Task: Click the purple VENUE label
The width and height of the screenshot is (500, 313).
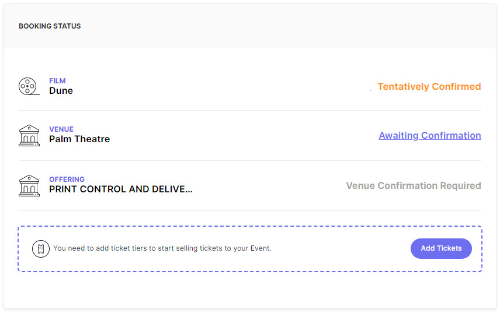Action: click(x=61, y=129)
